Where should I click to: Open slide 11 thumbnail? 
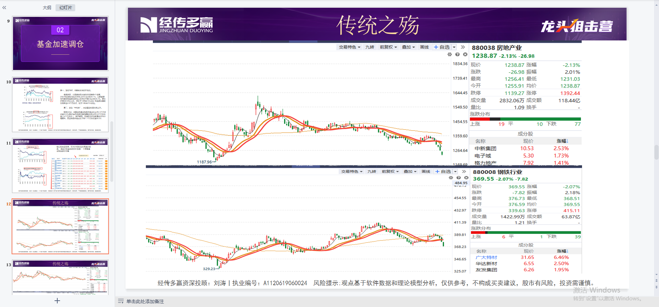(60, 165)
